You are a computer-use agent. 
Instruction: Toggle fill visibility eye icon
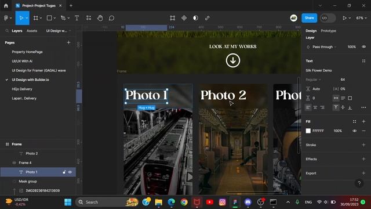coord(354,131)
